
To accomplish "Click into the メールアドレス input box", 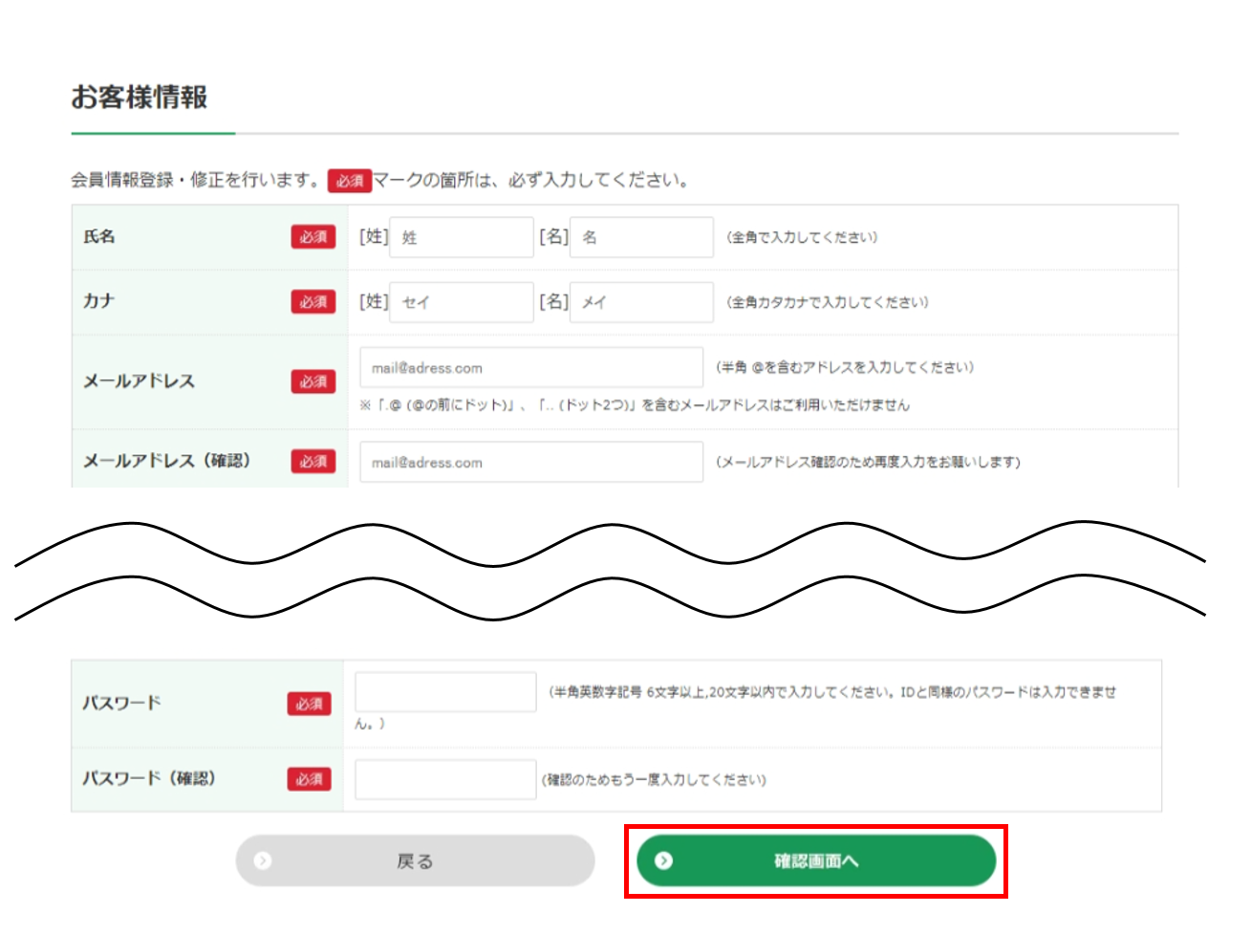I will coord(530,368).
